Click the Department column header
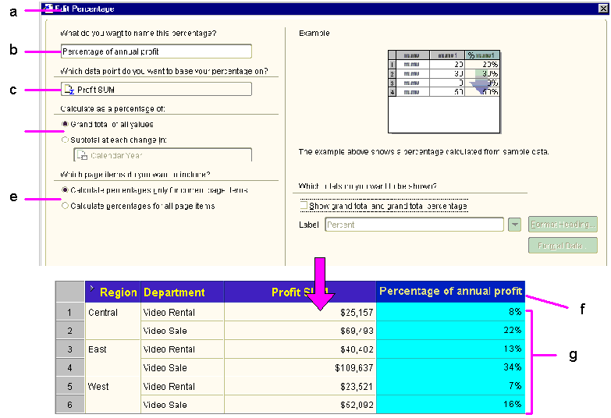 pyautogui.click(x=182, y=292)
